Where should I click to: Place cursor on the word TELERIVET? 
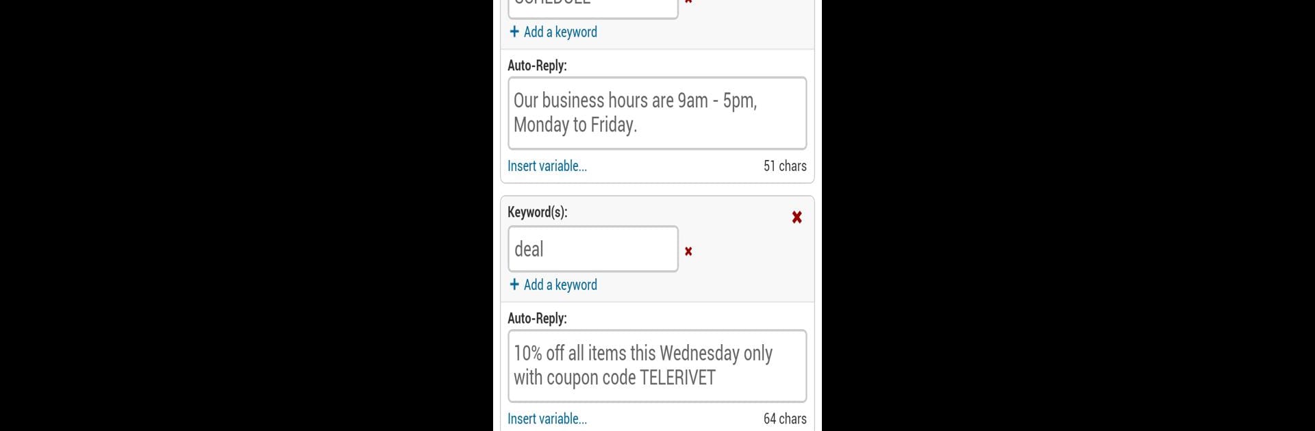677,378
